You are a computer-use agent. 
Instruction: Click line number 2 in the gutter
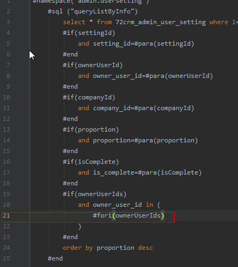8,11
